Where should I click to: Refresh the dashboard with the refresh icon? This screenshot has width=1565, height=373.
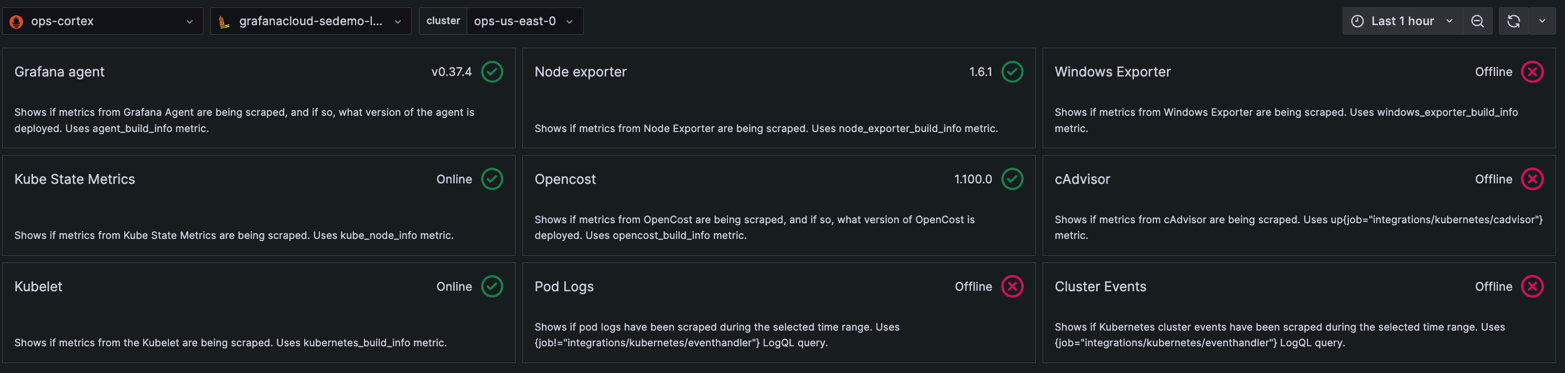pyautogui.click(x=1514, y=21)
